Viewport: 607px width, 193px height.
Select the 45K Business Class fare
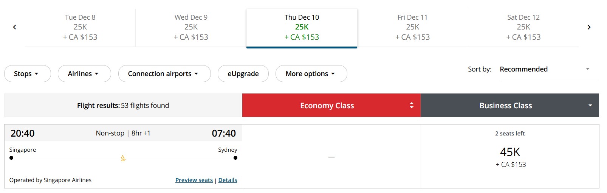(510, 157)
